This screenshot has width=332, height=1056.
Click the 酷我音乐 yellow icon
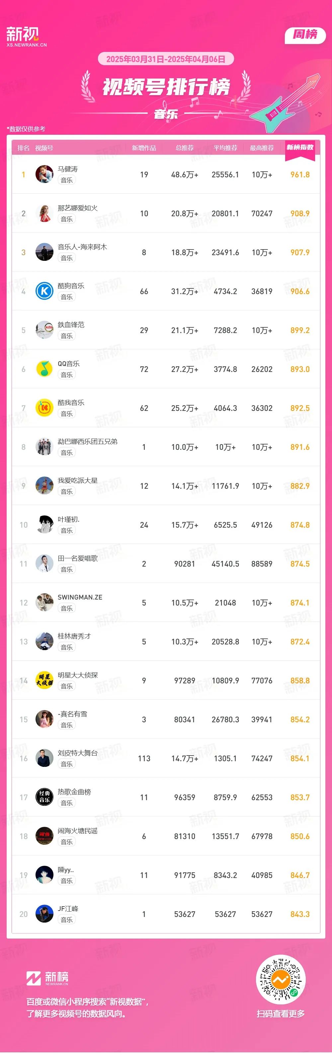click(44, 408)
